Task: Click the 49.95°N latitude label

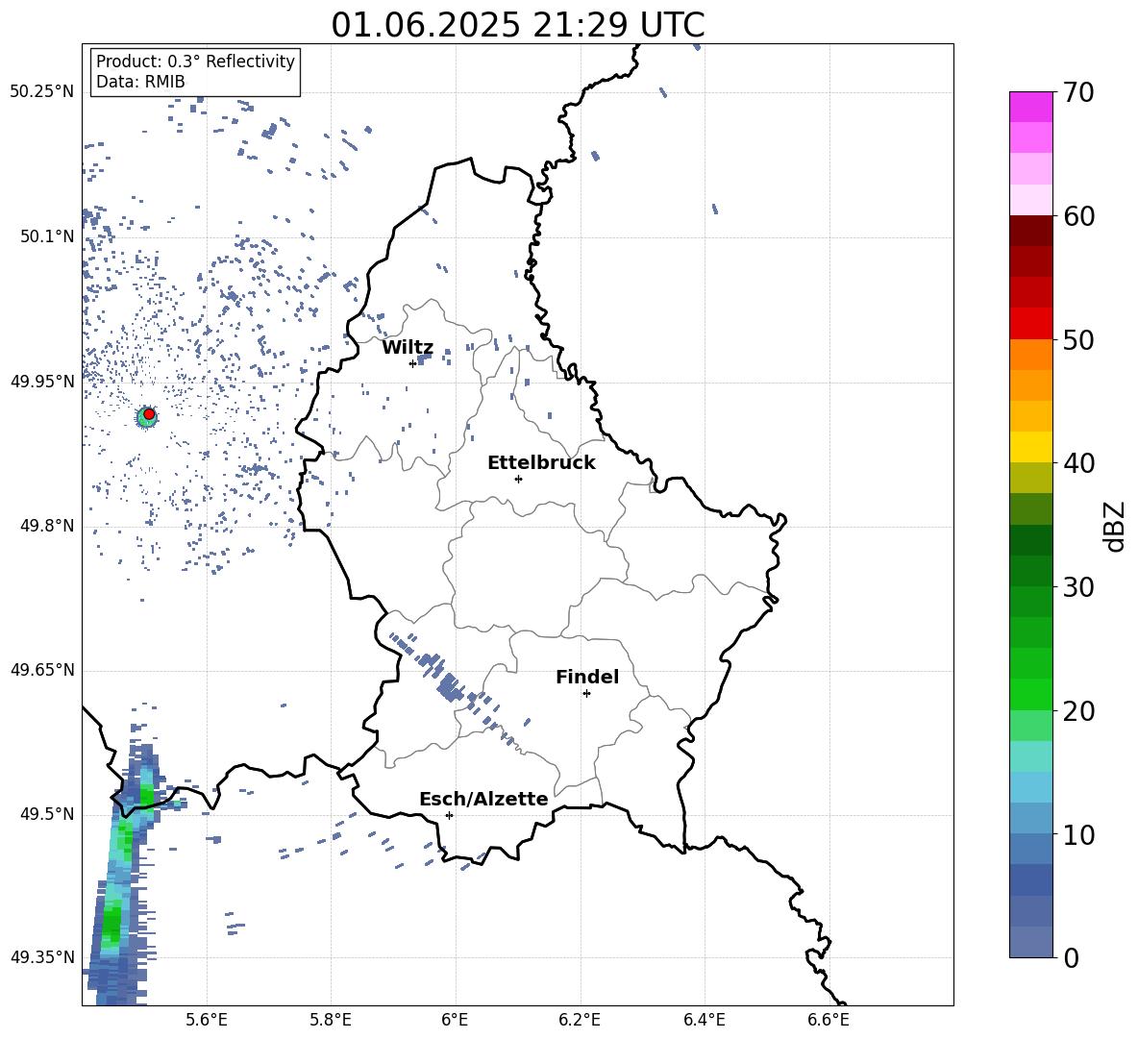Action: (42, 382)
